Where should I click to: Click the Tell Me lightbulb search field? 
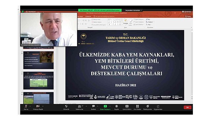104,16
